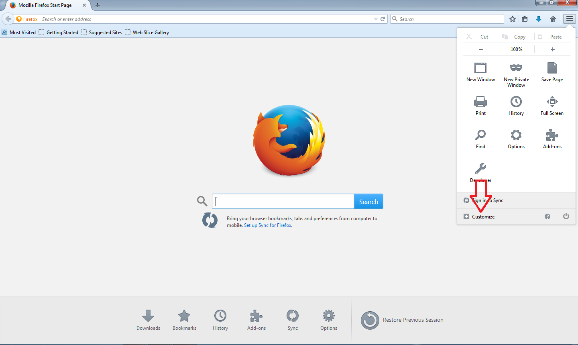The image size is (578, 345).
Task: Expand the address bar history dropdown
Action: pos(376,19)
